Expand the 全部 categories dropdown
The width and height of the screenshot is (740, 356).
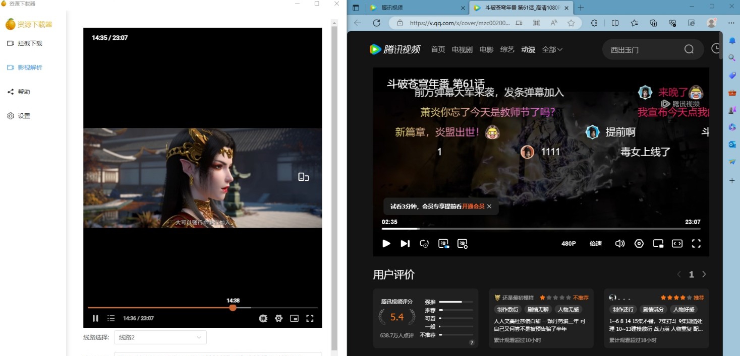coord(552,49)
